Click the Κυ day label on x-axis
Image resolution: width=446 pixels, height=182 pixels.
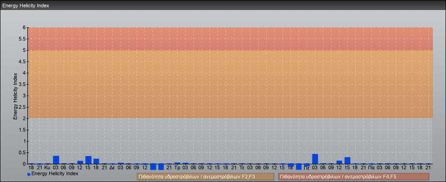(47, 168)
